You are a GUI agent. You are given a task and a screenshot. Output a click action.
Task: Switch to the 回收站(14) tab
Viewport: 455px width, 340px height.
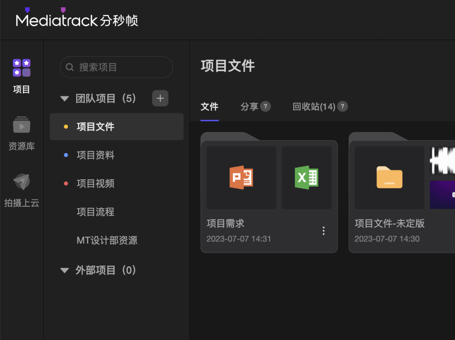click(x=314, y=106)
